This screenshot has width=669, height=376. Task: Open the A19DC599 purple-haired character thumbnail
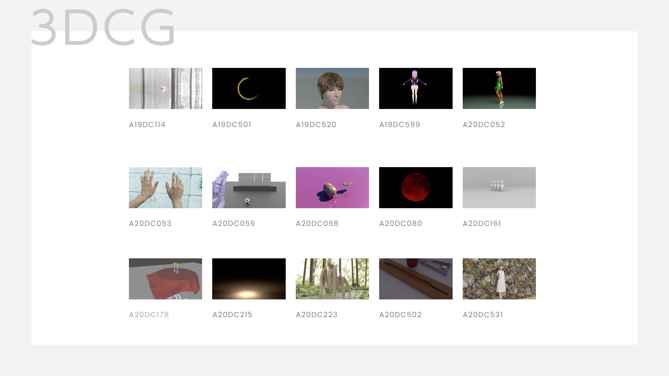416,88
